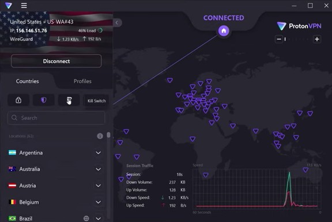Click the Brazil flag icon

point(12,218)
